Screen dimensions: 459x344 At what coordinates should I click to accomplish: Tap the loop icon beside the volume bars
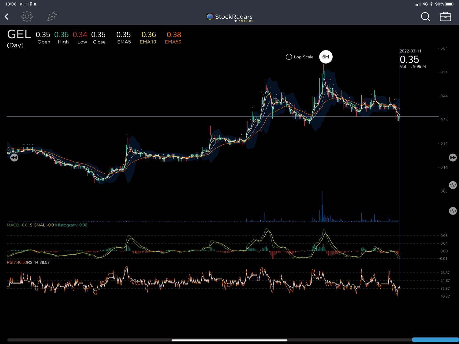click(453, 211)
